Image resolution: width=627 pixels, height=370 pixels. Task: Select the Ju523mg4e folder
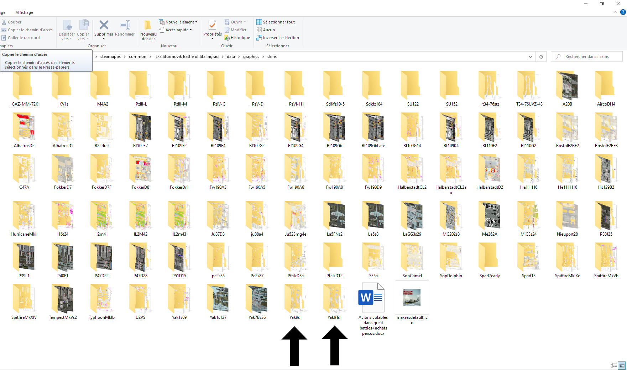296,219
